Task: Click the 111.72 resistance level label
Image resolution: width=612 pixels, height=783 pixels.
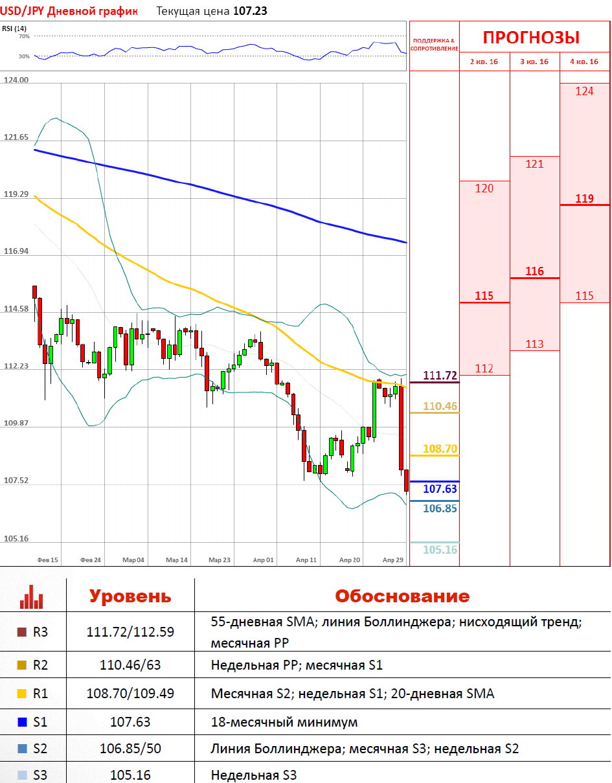Action: click(x=440, y=375)
